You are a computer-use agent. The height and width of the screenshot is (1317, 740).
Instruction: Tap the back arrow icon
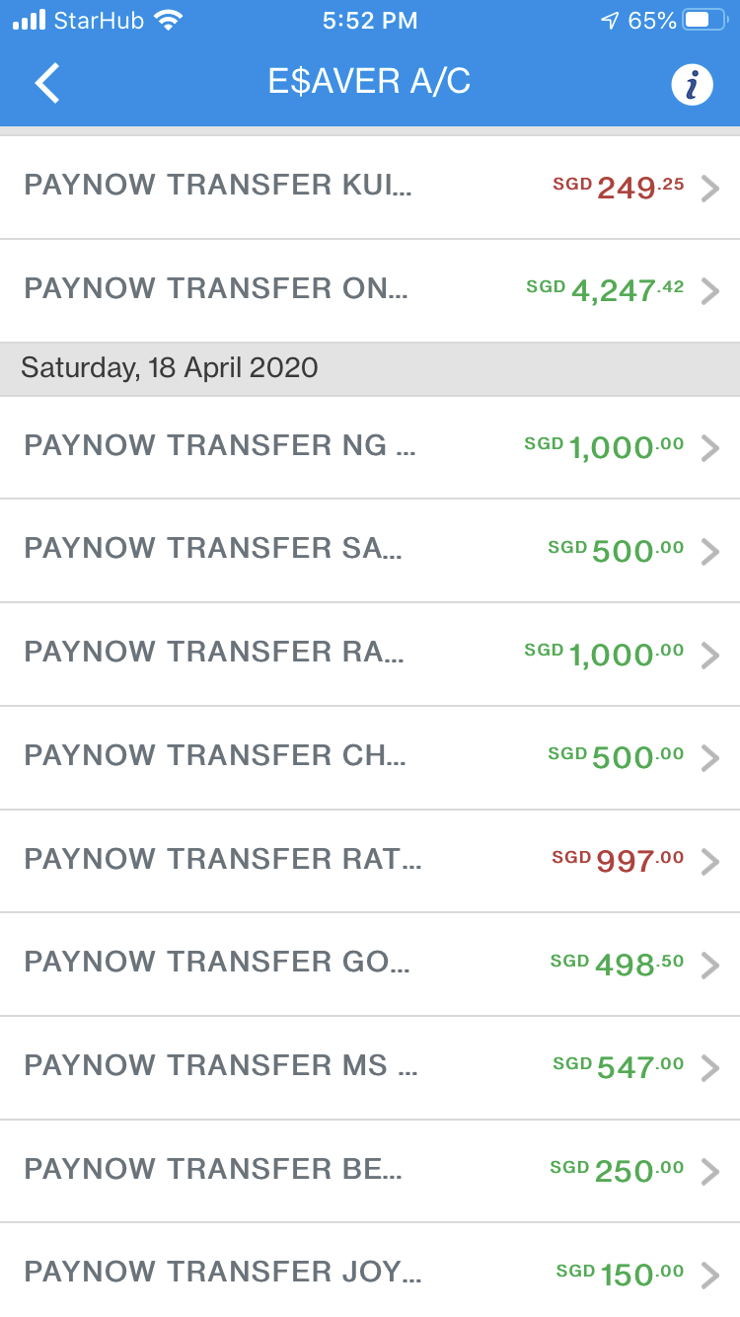[x=47, y=83]
